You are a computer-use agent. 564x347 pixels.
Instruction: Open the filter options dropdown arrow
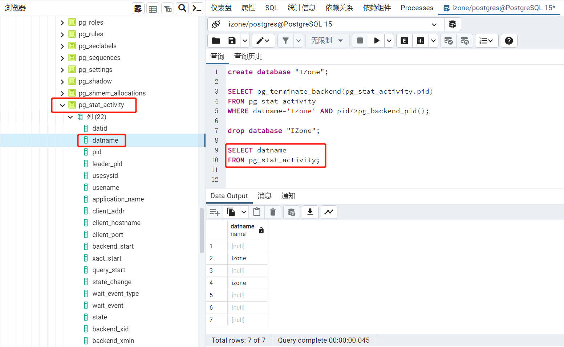(x=299, y=41)
